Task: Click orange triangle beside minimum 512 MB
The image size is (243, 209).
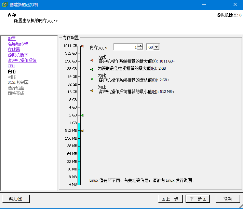Action: pyautogui.click(x=92, y=90)
